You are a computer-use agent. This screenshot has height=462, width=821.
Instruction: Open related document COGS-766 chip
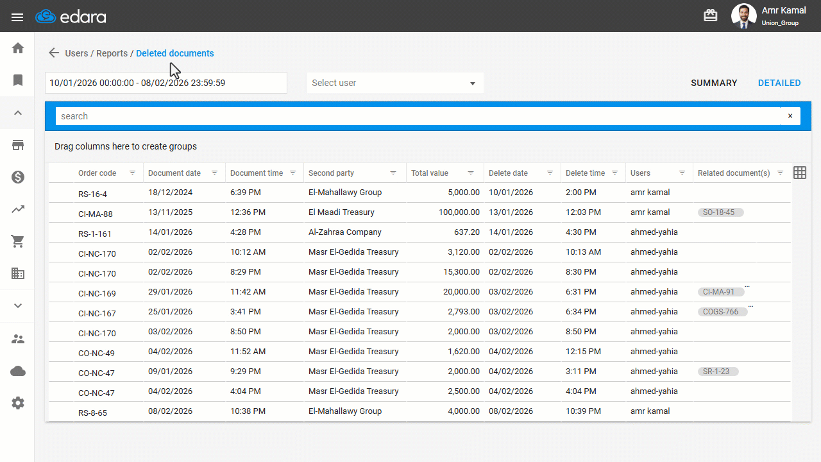coord(722,312)
